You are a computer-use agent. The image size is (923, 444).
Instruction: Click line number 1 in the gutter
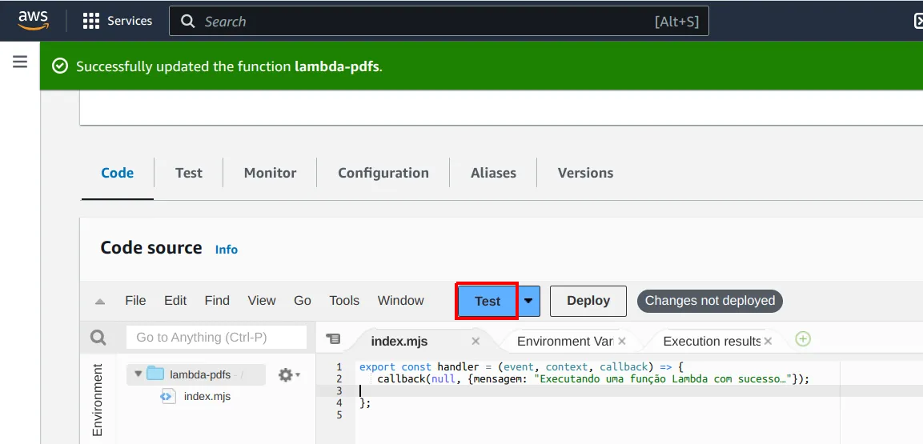coord(339,367)
